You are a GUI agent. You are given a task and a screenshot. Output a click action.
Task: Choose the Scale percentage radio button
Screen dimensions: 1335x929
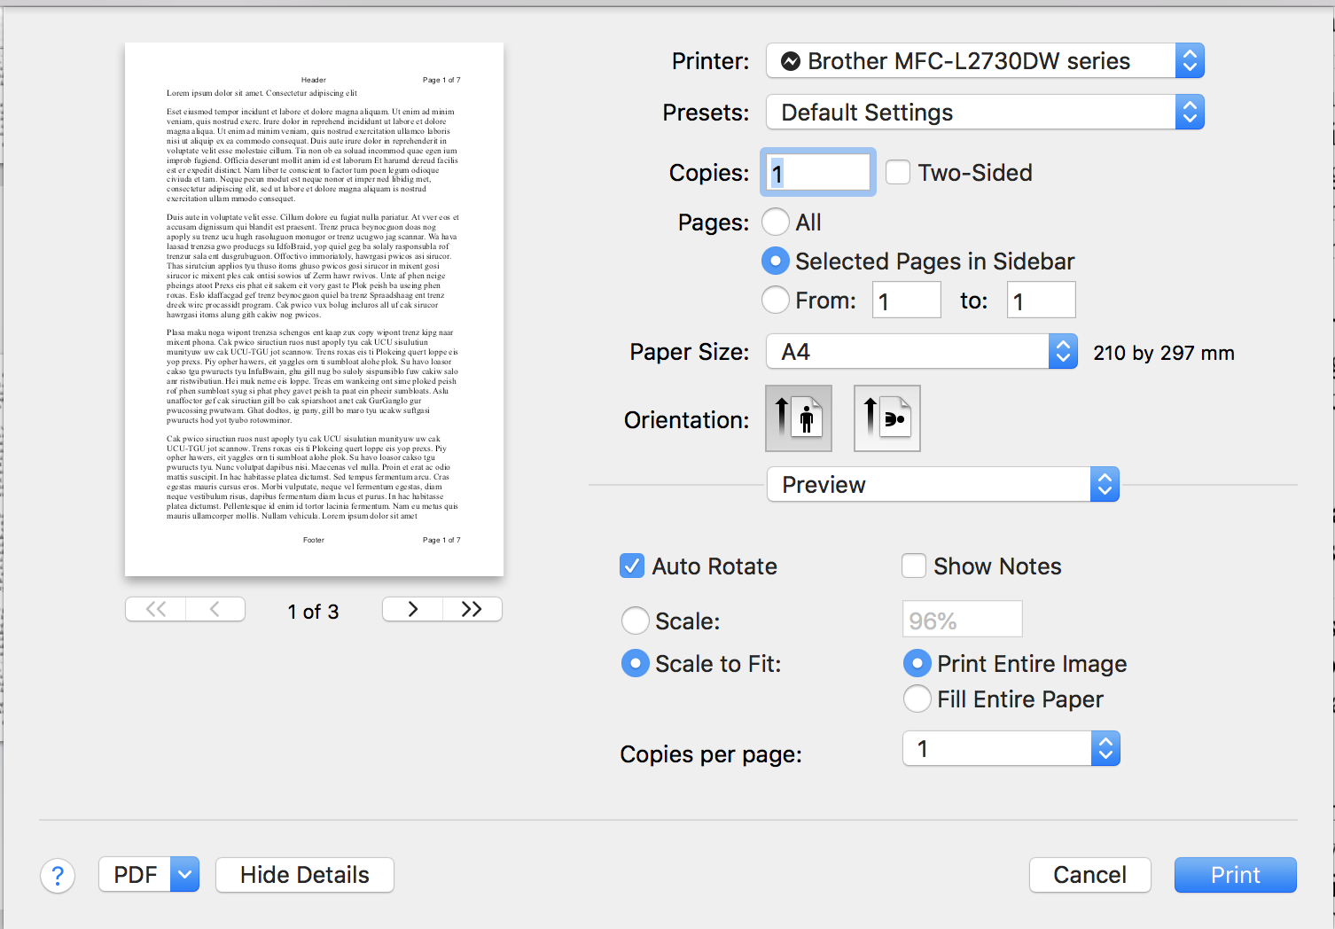[x=636, y=621]
